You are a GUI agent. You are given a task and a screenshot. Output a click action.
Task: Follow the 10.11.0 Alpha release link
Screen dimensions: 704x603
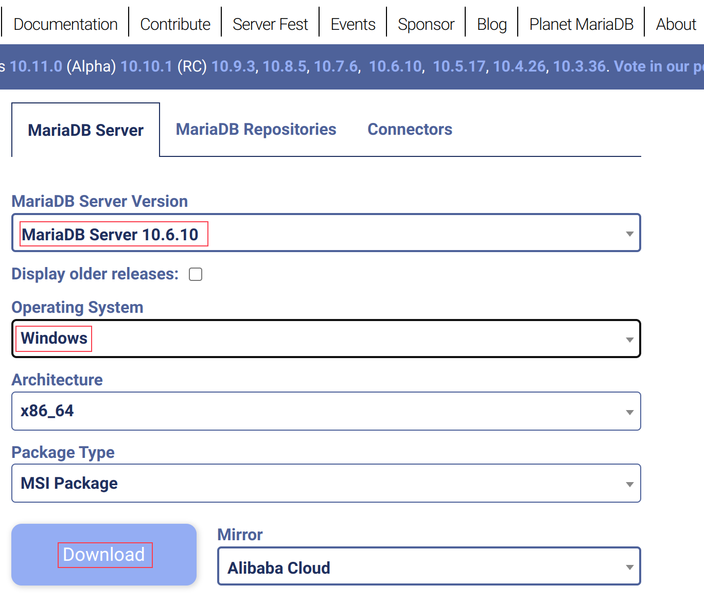36,66
